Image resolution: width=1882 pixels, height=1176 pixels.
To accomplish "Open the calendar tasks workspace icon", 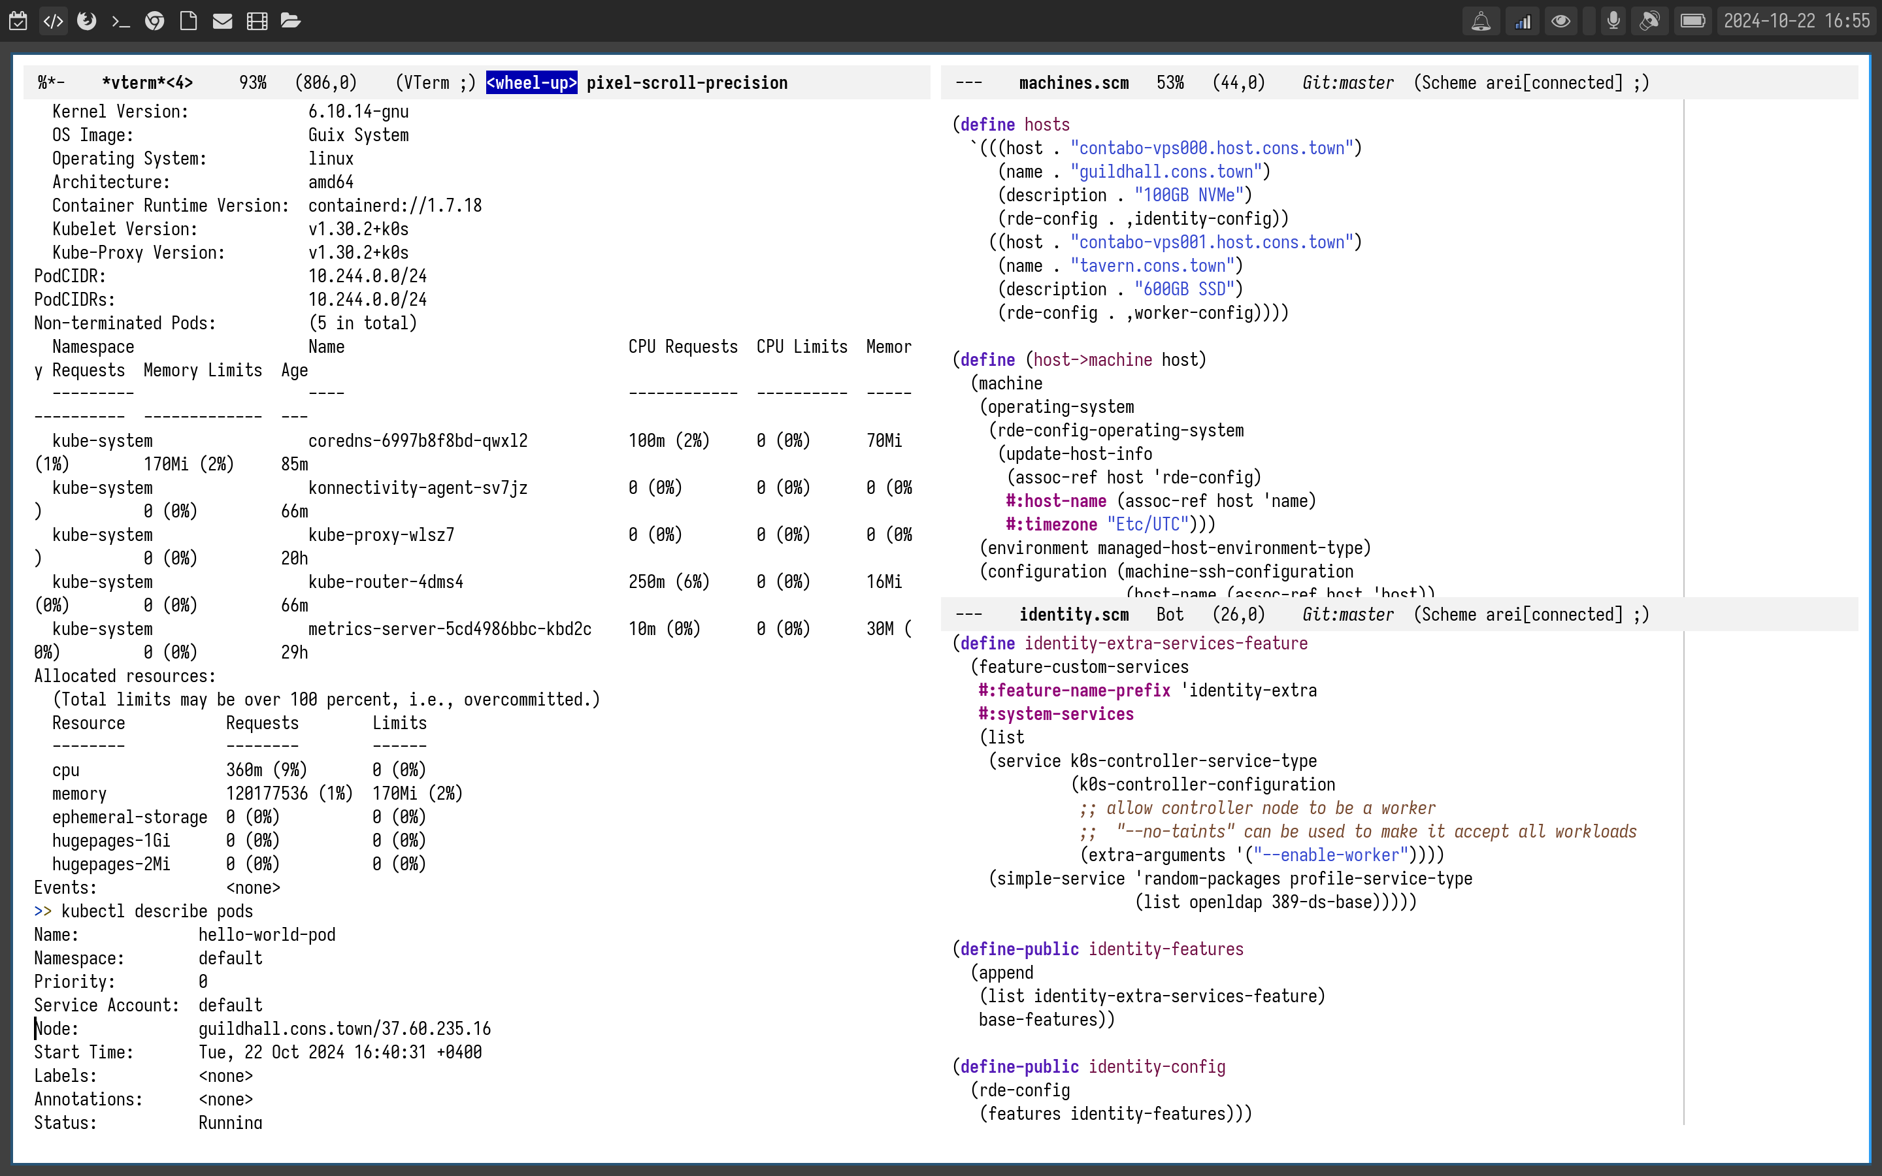I will click(19, 21).
